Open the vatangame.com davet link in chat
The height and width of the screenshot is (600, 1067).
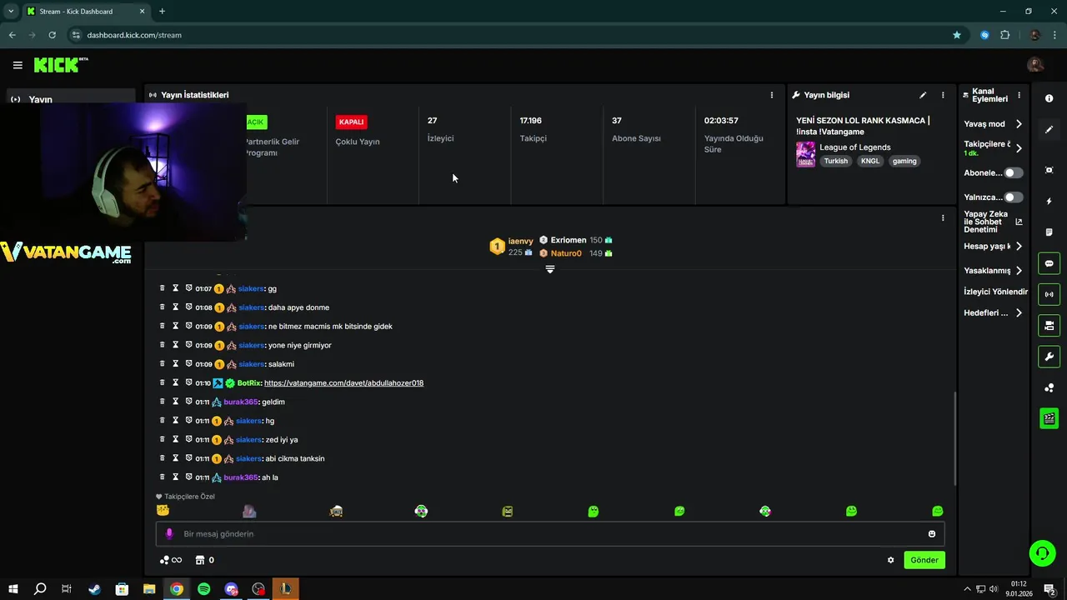pos(343,383)
